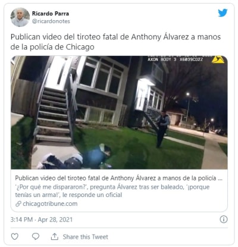Open Ricardo Parra's profile avatar
The width and height of the screenshot is (238, 247).
20,17
